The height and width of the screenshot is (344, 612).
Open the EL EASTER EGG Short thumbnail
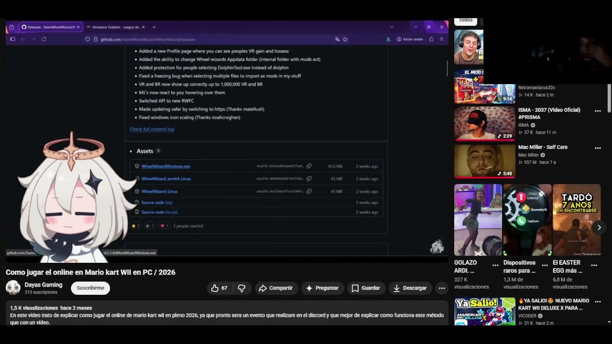pos(577,220)
